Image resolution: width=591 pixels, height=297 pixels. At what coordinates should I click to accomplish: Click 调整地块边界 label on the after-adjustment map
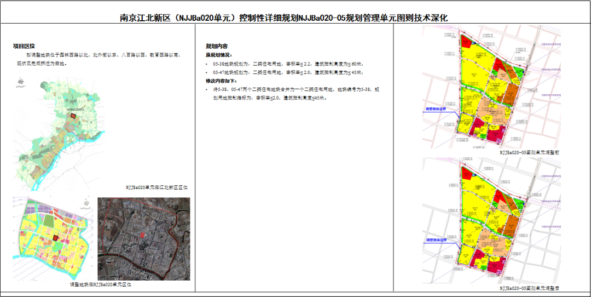click(x=436, y=240)
